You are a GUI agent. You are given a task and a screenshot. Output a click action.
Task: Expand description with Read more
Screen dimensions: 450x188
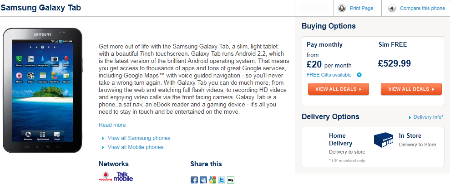112,125
